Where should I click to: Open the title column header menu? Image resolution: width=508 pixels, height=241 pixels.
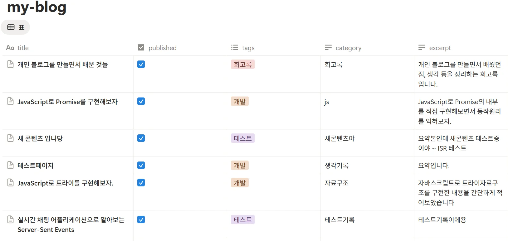(x=23, y=48)
